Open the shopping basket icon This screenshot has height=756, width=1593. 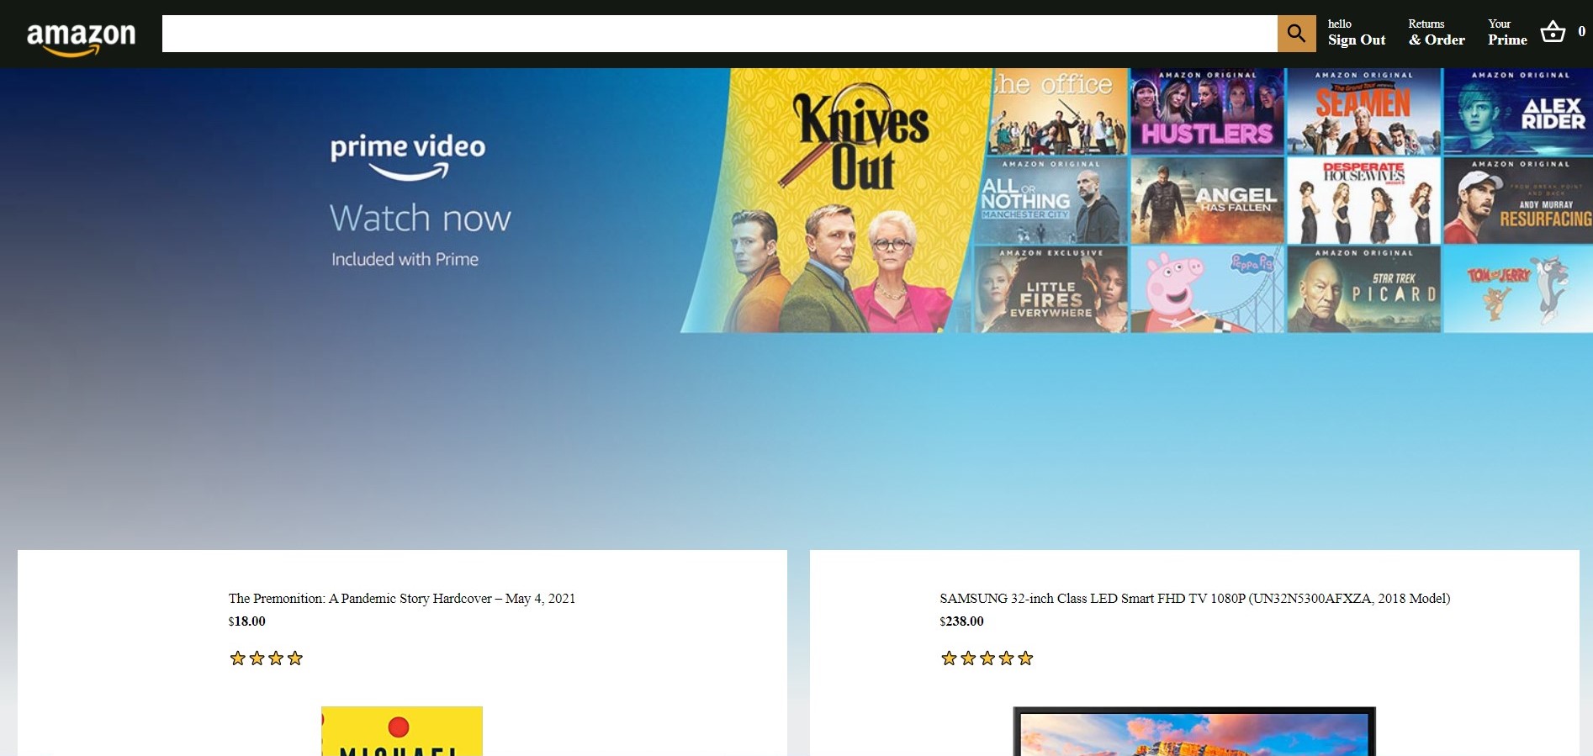[1553, 32]
